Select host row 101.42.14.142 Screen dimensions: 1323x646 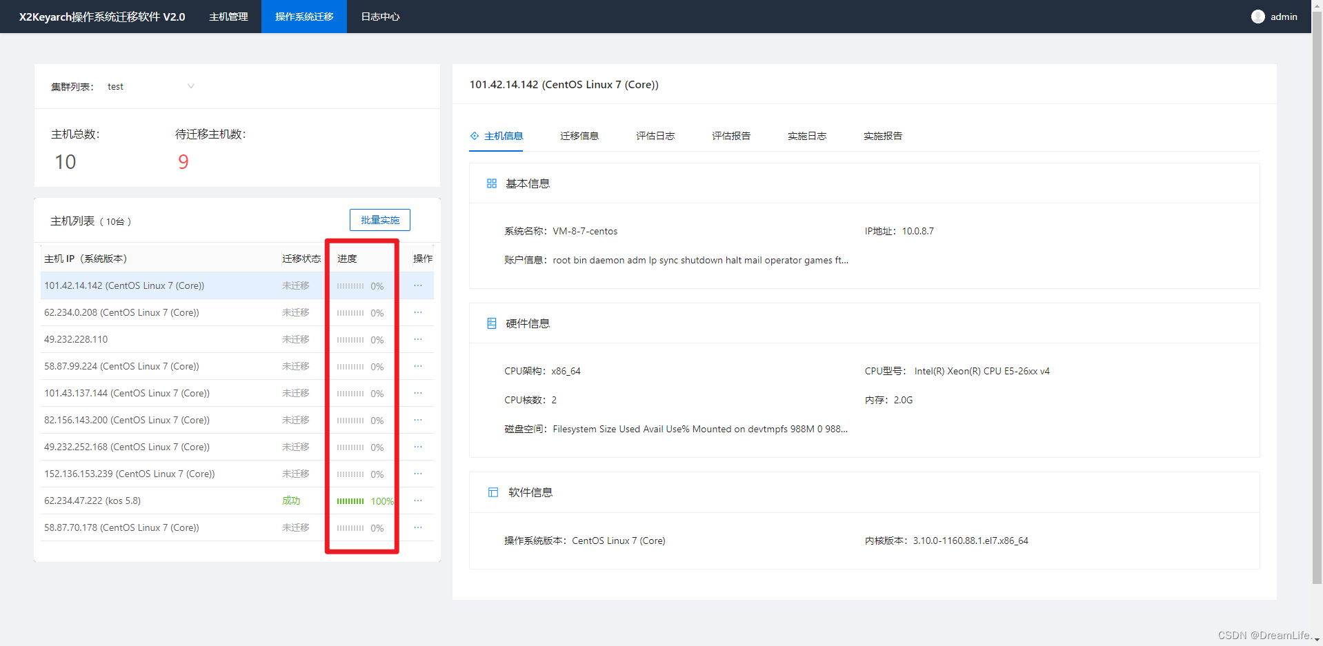[x=237, y=285]
